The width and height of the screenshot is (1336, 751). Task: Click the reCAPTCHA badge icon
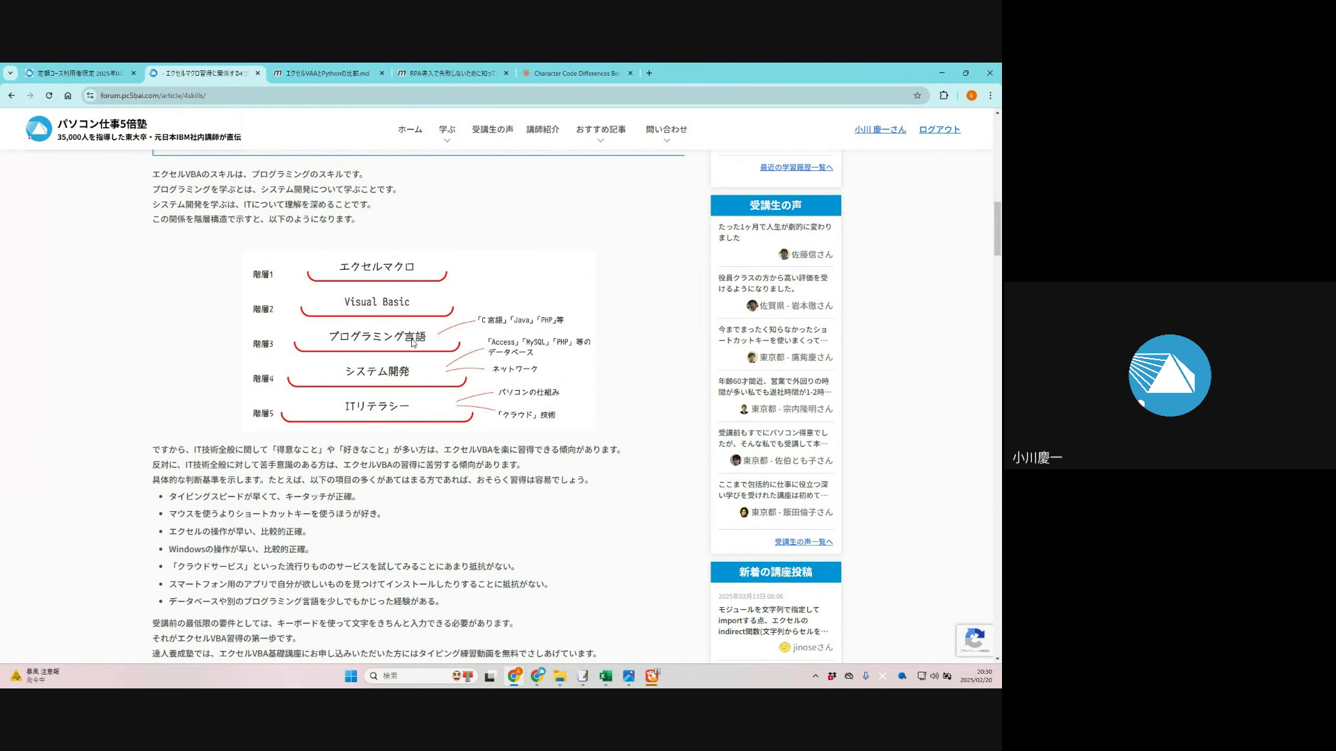[x=975, y=639]
